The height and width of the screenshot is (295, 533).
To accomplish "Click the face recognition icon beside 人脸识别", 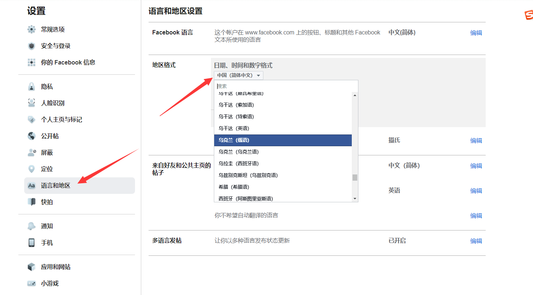I will (32, 103).
